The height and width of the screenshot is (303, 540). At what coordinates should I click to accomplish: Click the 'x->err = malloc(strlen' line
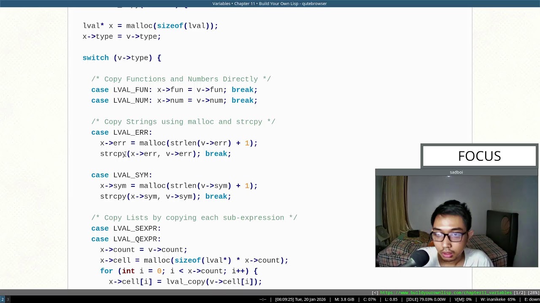178,143
